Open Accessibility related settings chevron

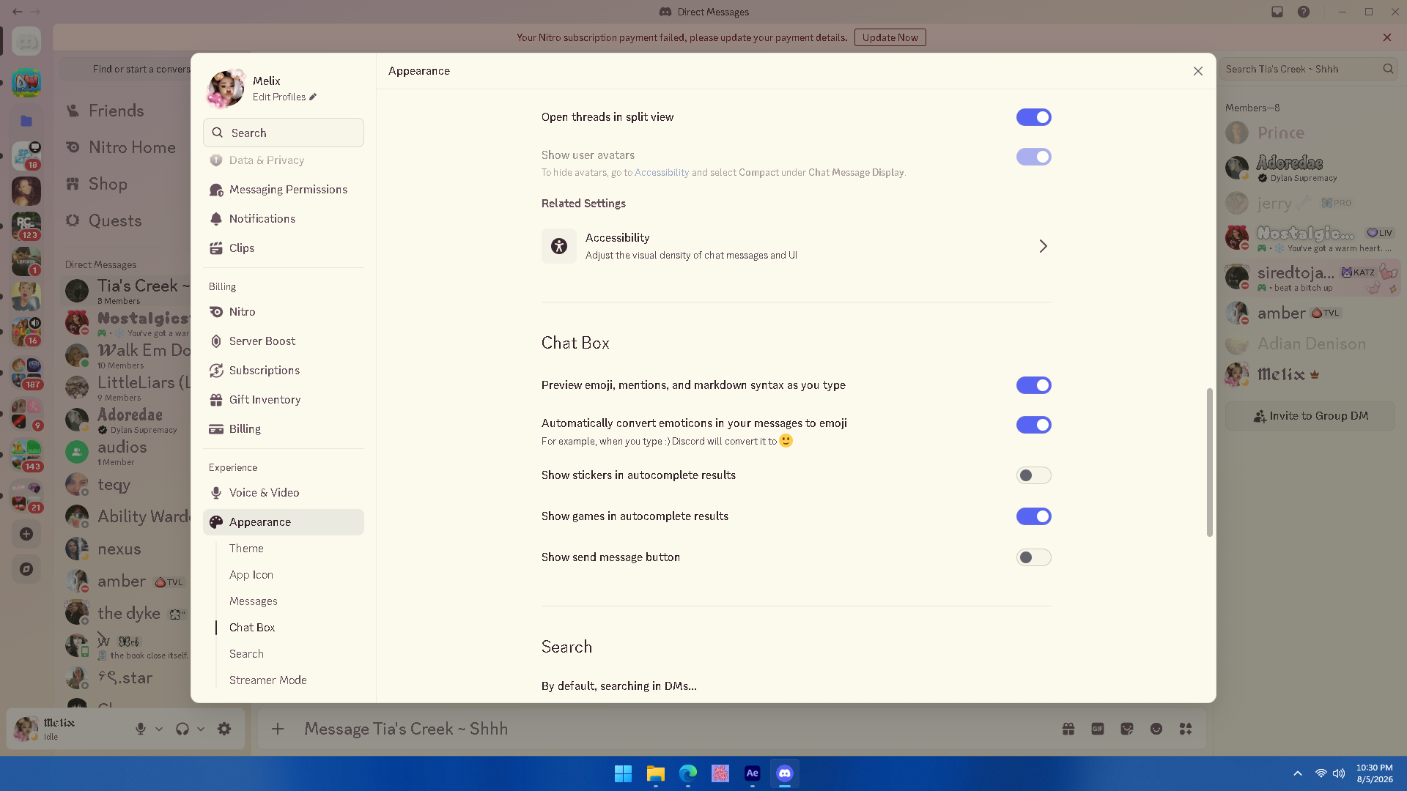pos(1043,246)
